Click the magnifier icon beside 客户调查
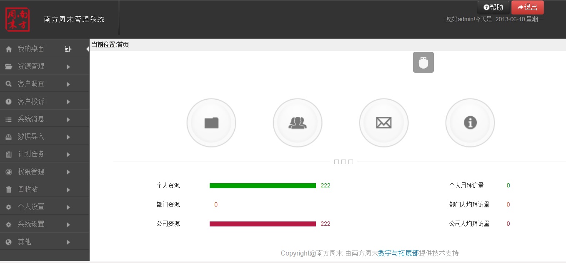The image size is (566, 263). point(9,84)
